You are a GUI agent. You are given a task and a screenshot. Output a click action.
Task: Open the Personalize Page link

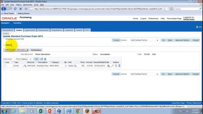174,19
